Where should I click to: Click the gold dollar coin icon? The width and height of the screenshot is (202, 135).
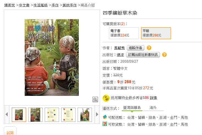[x=106, y=98]
